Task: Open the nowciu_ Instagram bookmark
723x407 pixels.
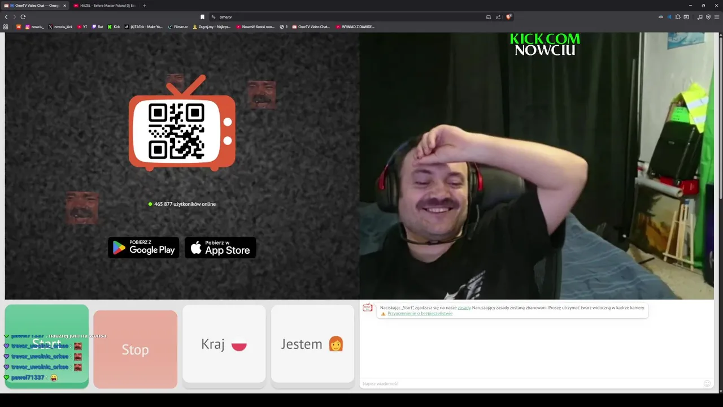Action: point(34,27)
